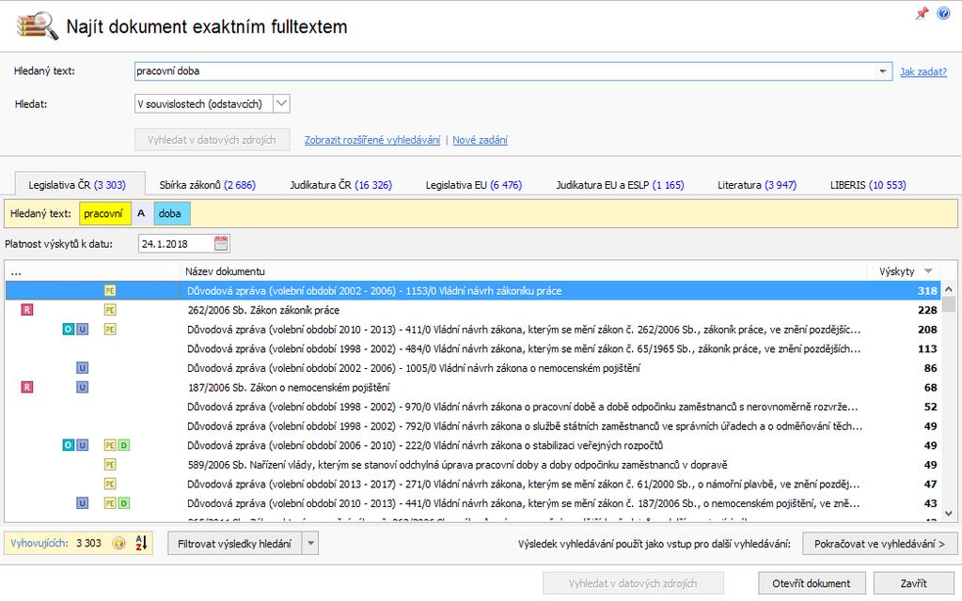Switch to Judikatura EU a ESLP tab

tap(620, 185)
